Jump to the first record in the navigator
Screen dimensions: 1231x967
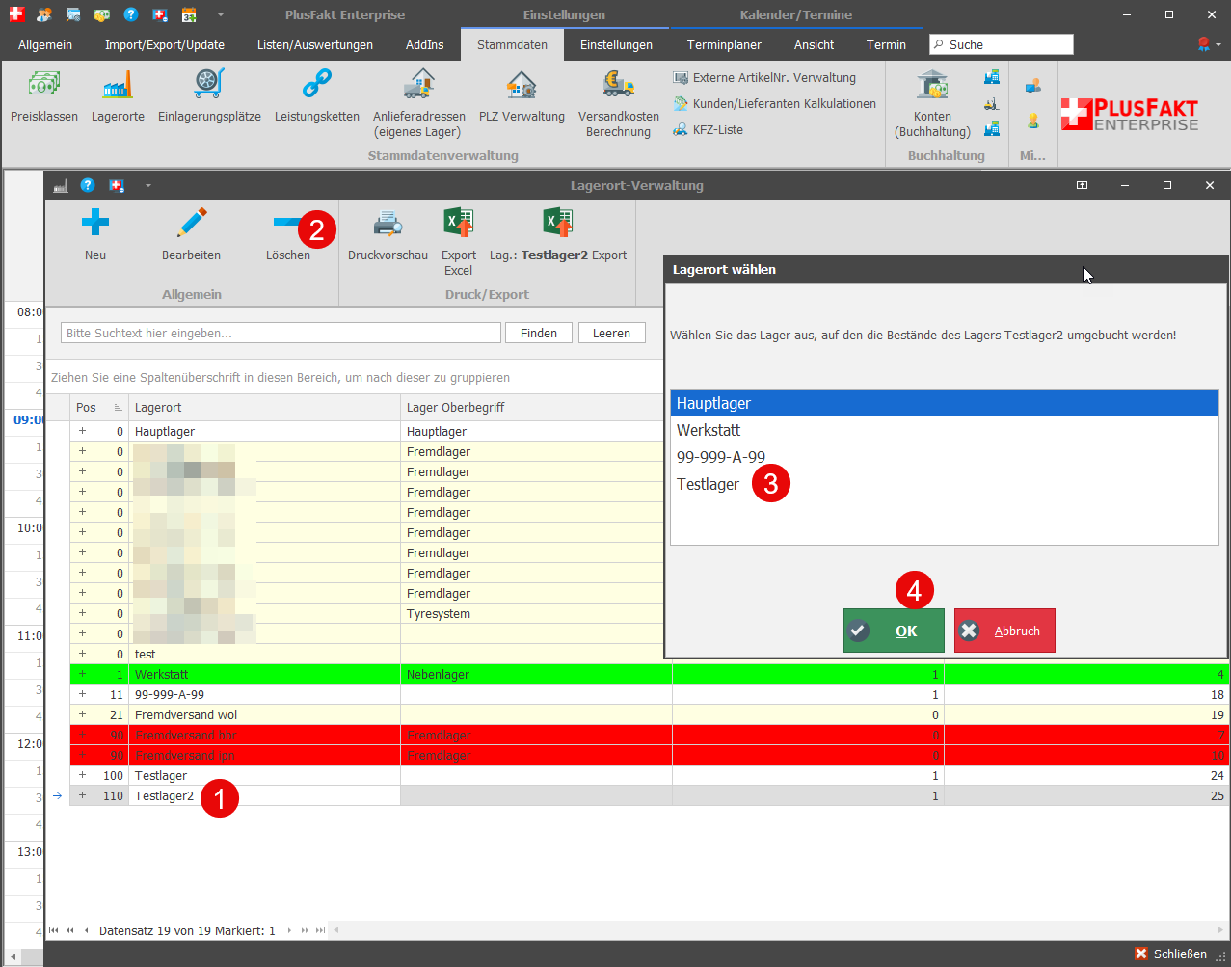(54, 930)
